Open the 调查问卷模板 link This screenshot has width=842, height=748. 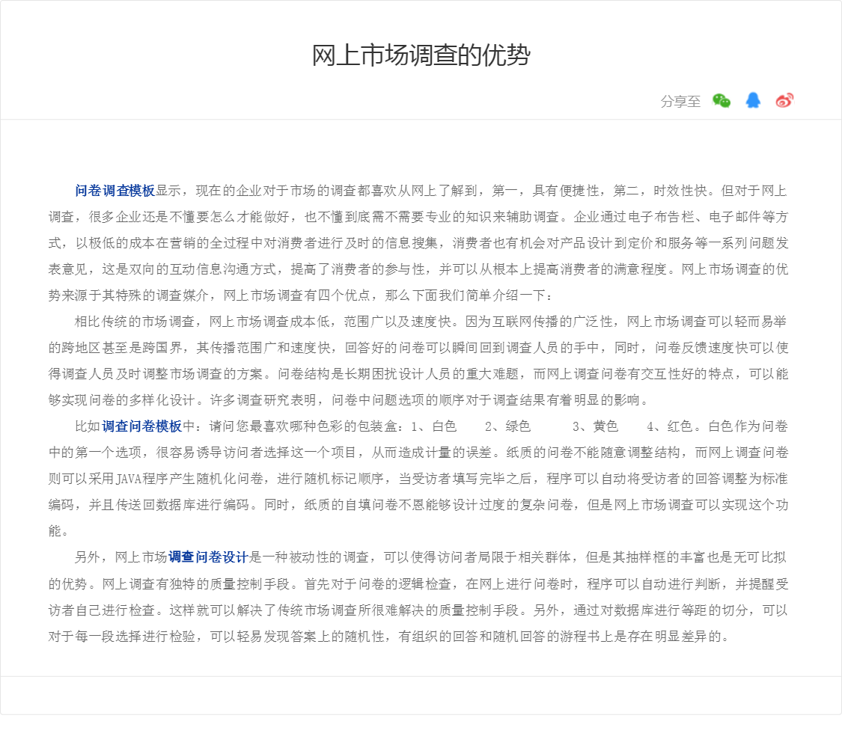(x=141, y=426)
